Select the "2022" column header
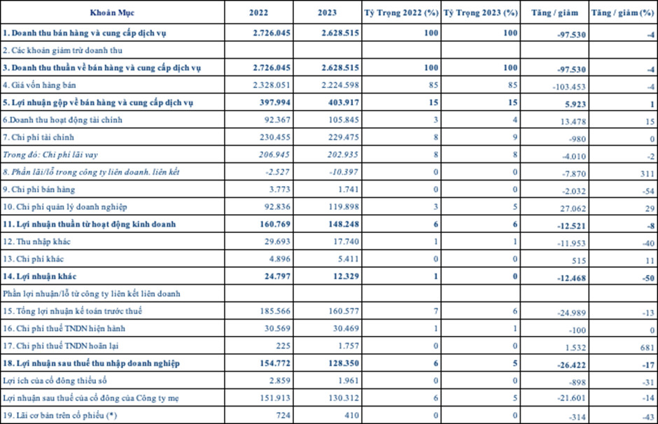Viewport: 658px width, 424px height. click(x=259, y=13)
